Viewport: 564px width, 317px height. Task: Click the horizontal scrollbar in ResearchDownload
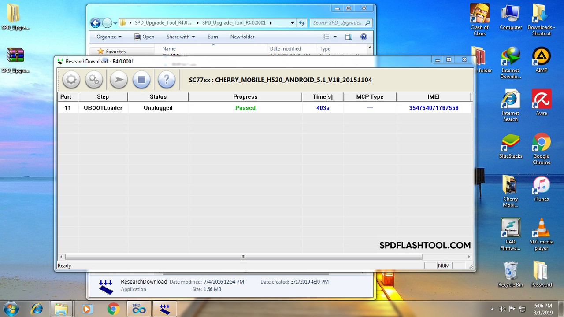tap(244, 257)
